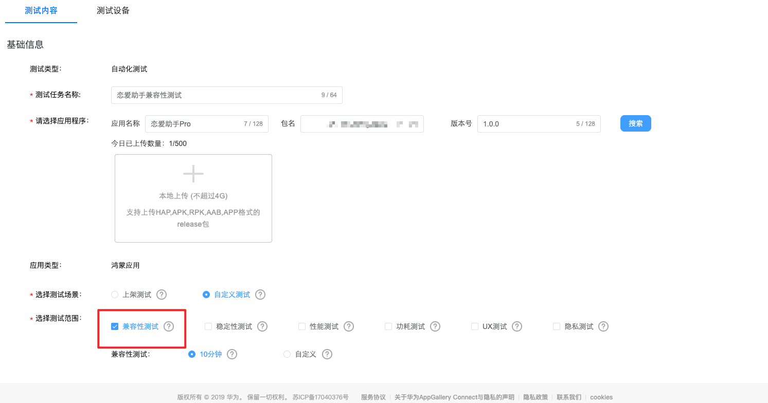768x403 pixels.
Task: Click the help icon beside 上架测试
Action: (x=161, y=295)
